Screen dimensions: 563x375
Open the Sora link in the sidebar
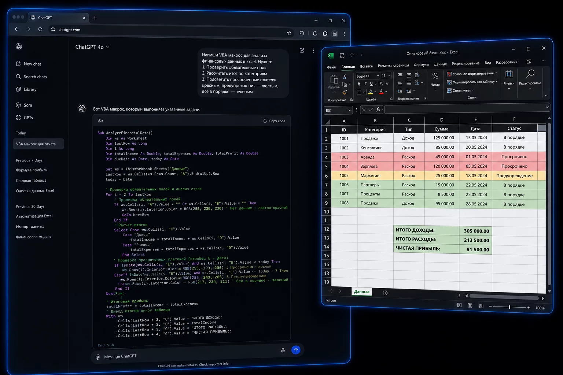click(x=24, y=105)
